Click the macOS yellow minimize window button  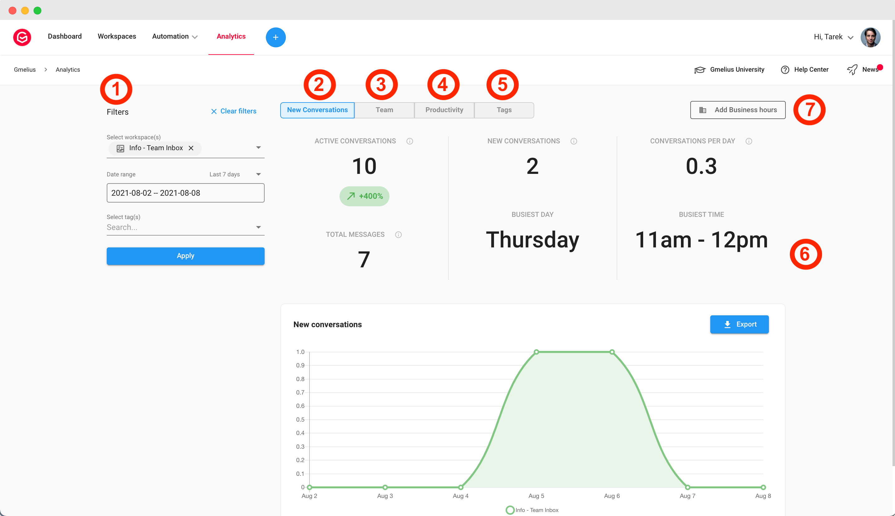click(25, 11)
